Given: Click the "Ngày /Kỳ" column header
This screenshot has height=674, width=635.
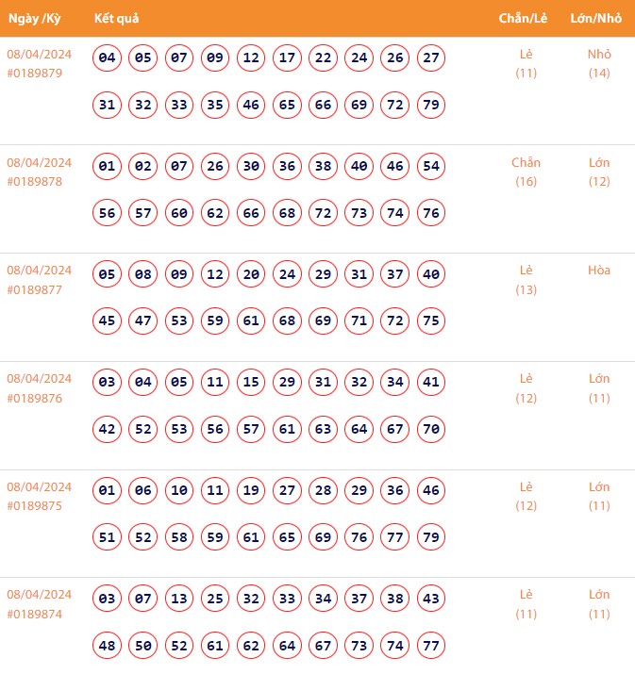Looking at the screenshot, I should [x=35, y=19].
